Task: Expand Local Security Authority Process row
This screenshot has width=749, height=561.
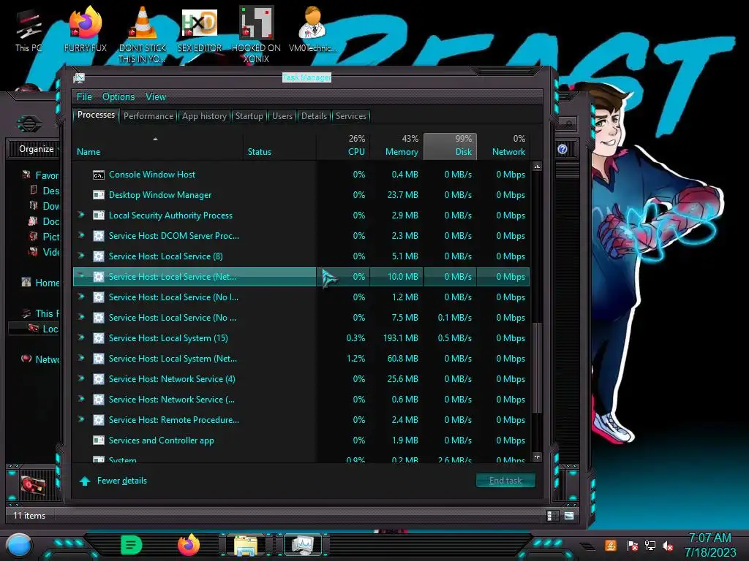Action: [x=81, y=215]
